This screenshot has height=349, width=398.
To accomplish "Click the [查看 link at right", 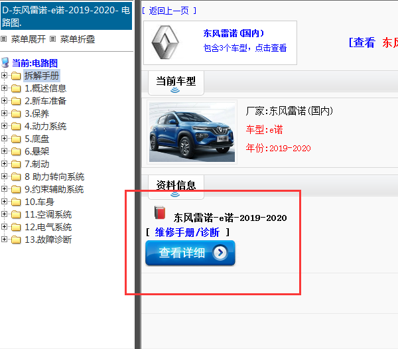I will tap(362, 42).
